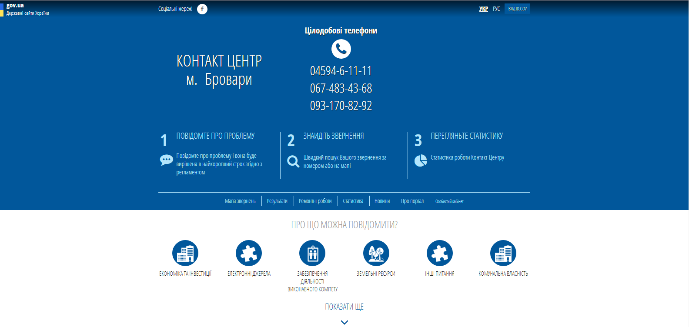
Task: Select the Електронні джерела puzzle icon
Action: click(x=249, y=253)
